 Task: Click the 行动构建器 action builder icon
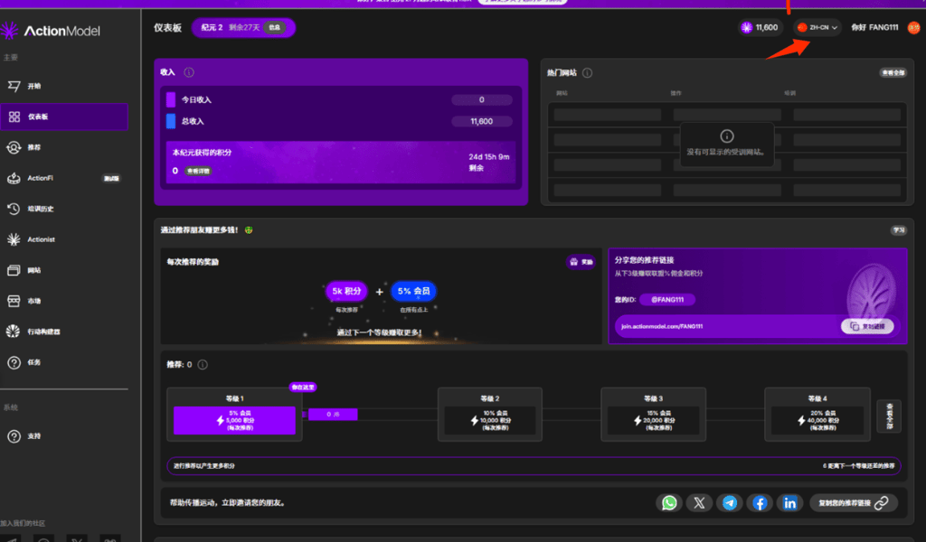(x=14, y=332)
